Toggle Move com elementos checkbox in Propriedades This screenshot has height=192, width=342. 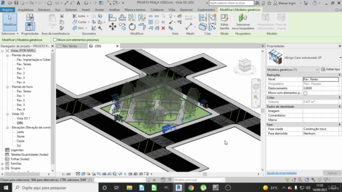coord(306,93)
